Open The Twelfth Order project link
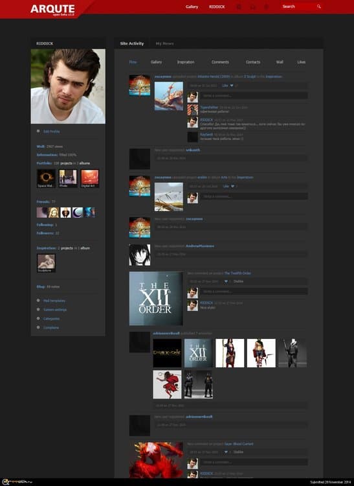Screen dimensions: 354x486 coord(238,273)
